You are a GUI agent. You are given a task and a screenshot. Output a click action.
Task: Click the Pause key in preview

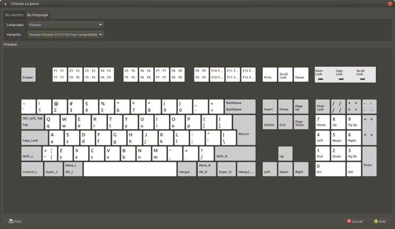(x=301, y=75)
